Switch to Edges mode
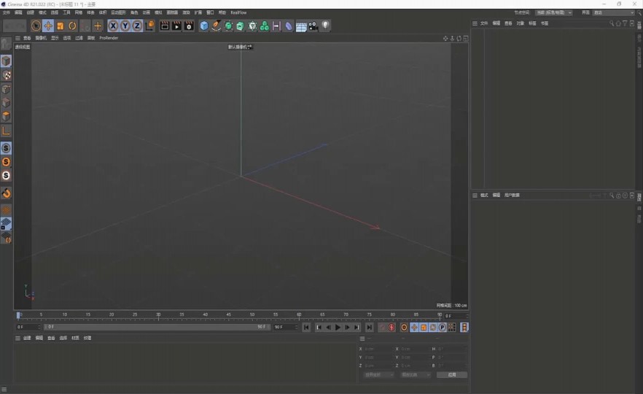643x394 pixels. 6,103
